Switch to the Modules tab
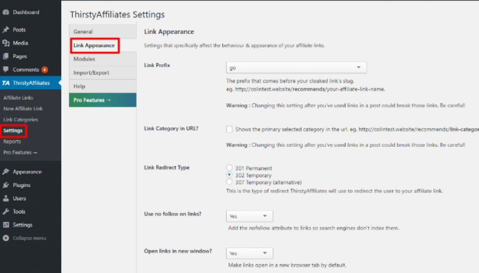This screenshot has width=479, height=273. 102,59
